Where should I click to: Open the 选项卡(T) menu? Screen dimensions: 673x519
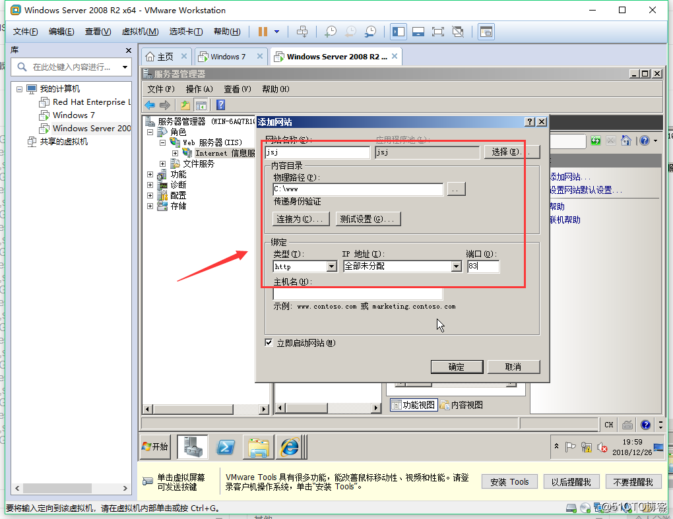pos(186,32)
